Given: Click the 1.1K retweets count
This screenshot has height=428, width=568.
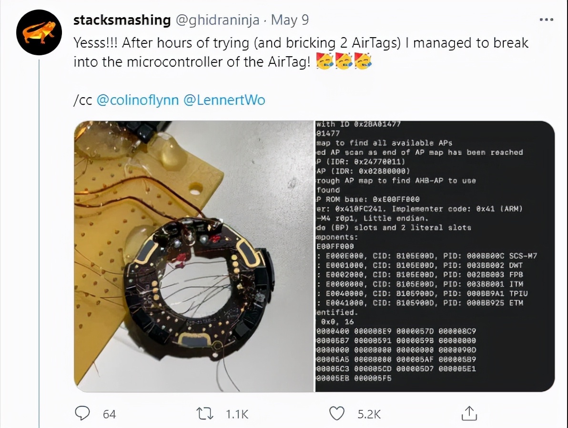Looking at the screenshot, I should tap(237, 414).
